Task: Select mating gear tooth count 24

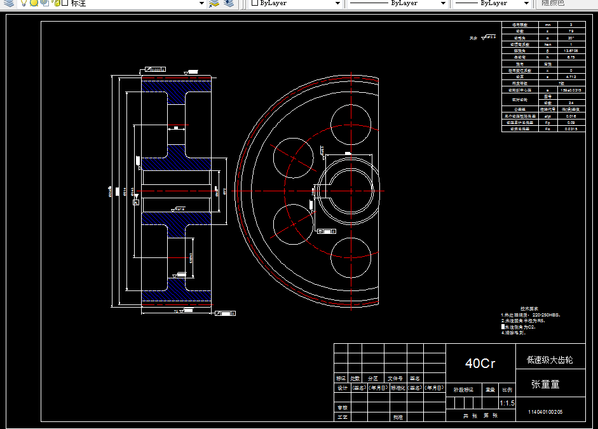Action: (571, 103)
